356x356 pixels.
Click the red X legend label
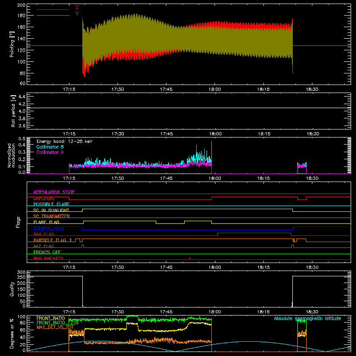click(77, 8)
